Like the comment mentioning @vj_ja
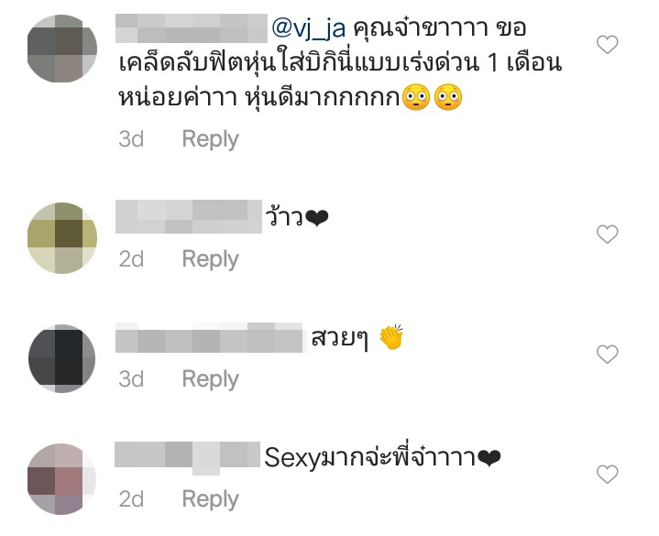This screenshot has width=659, height=536. [608, 45]
